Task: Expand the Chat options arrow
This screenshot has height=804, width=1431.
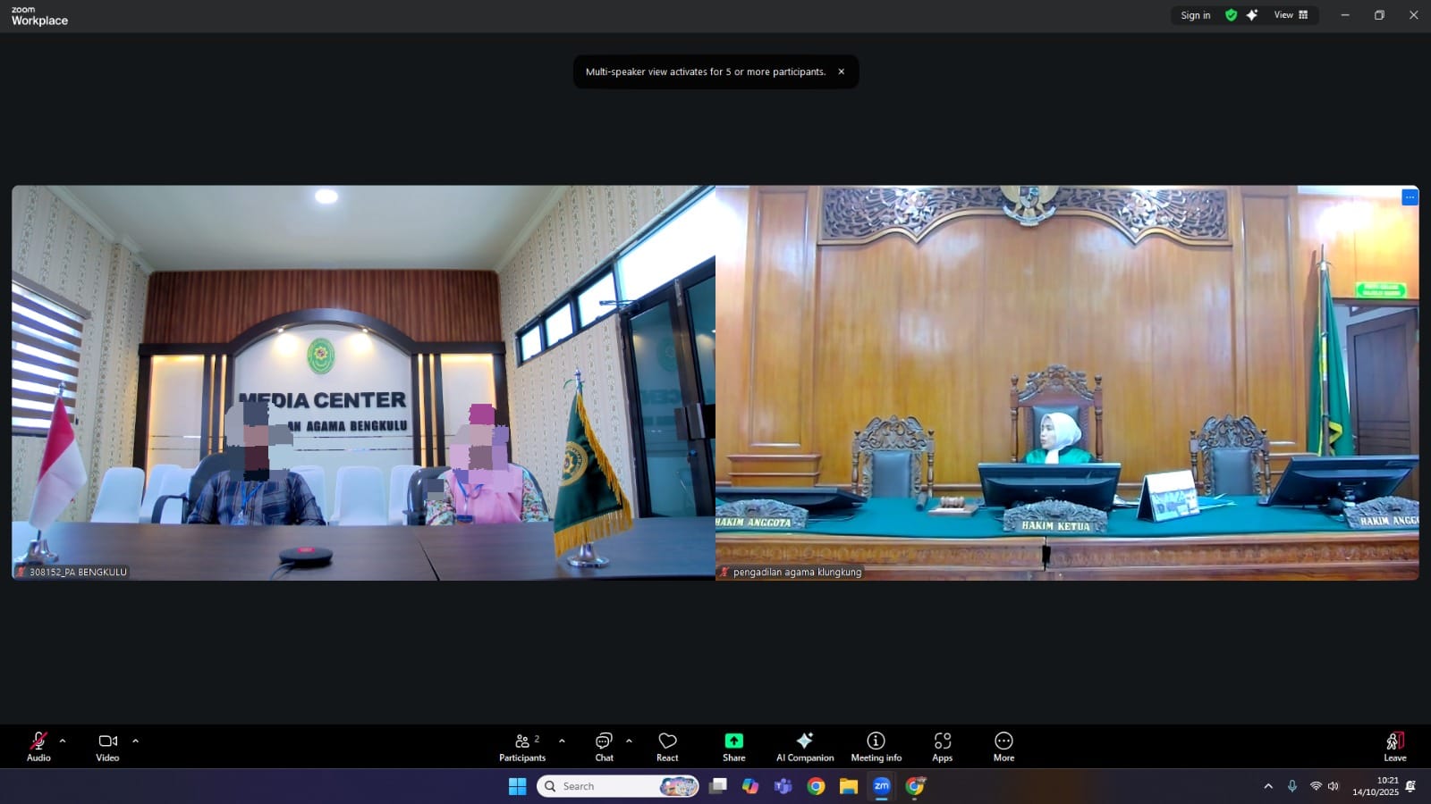Action: [629, 741]
